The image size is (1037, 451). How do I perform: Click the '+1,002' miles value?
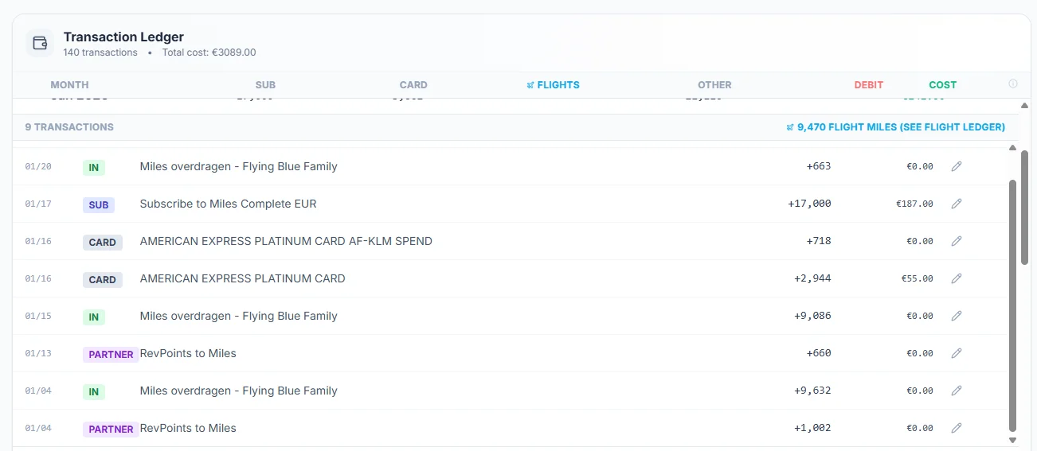(812, 428)
